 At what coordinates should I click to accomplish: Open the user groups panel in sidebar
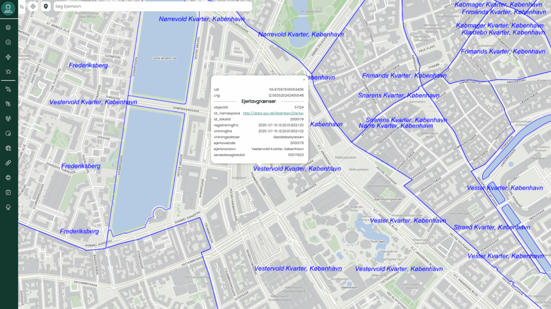(x=8, y=118)
